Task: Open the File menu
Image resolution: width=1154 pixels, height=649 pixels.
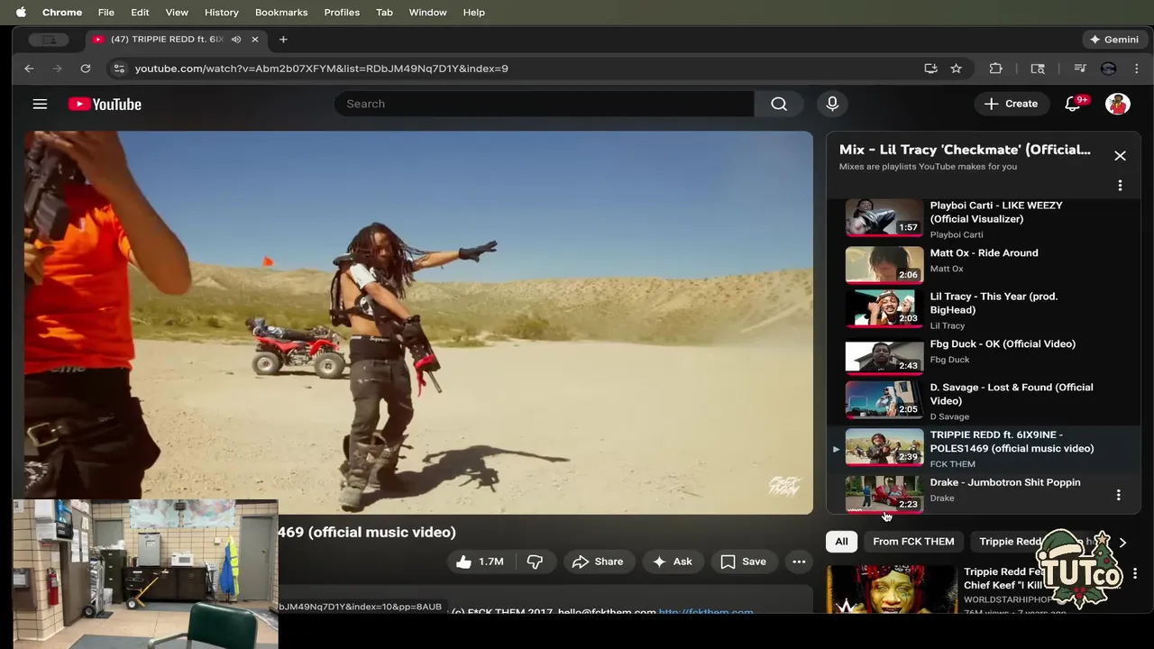Action: coord(106,13)
